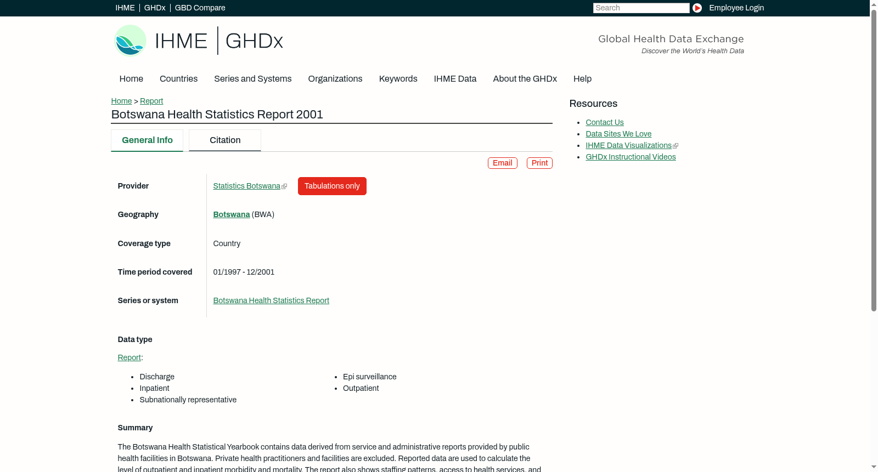The image size is (878, 472).
Task: Open IHME Data Visualizations link
Action: (628, 145)
